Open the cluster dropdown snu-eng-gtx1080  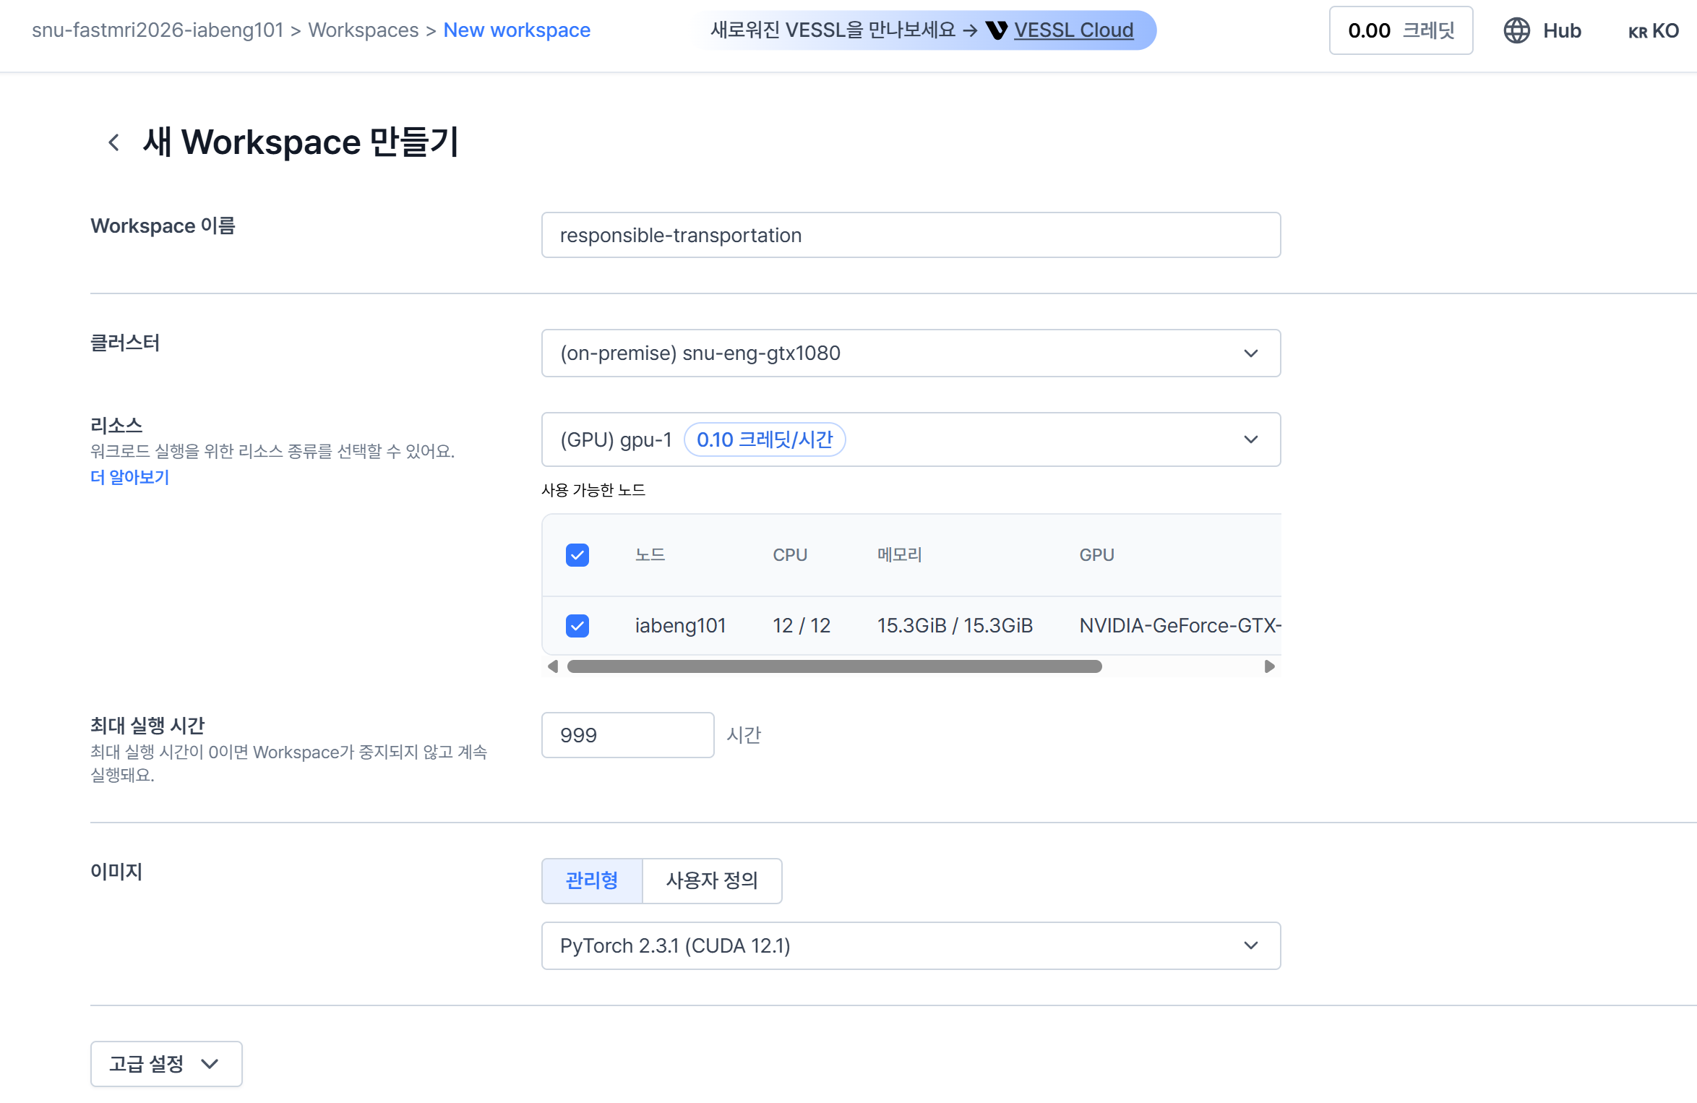pos(911,353)
